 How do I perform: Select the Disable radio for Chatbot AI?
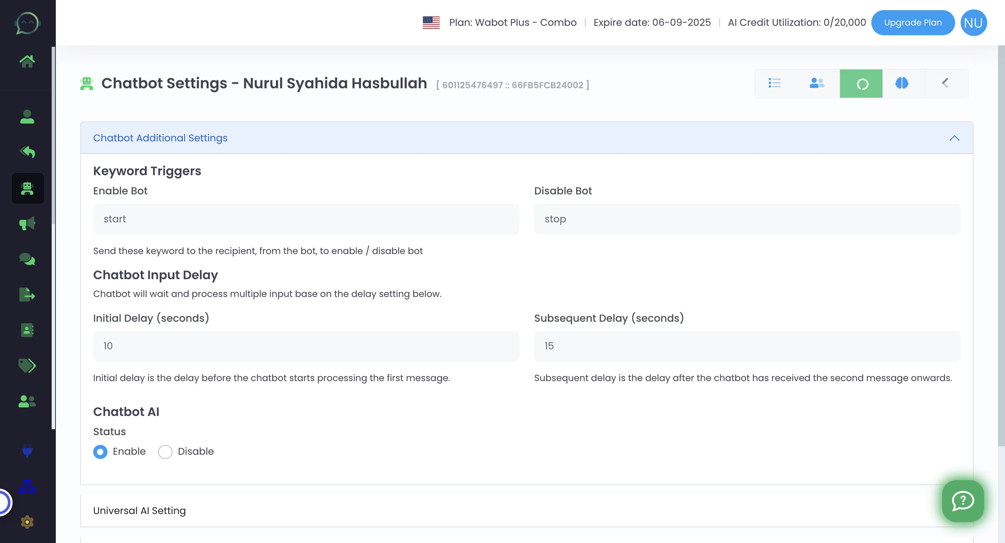click(165, 452)
